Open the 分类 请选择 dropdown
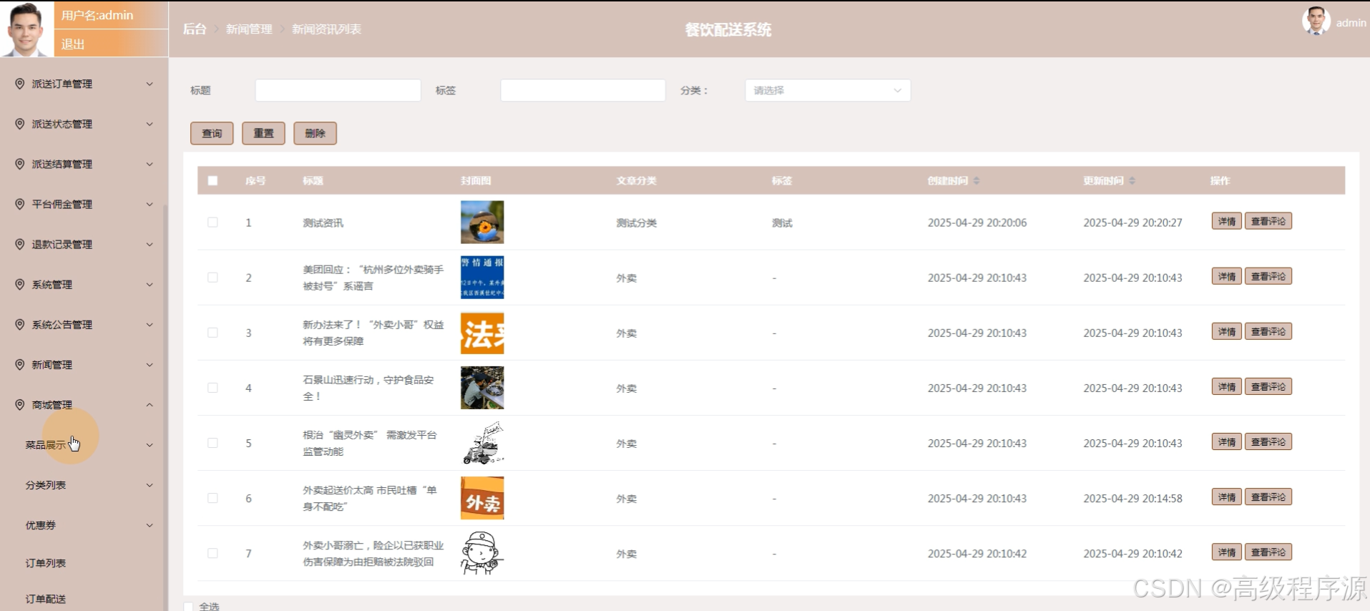 (x=828, y=90)
